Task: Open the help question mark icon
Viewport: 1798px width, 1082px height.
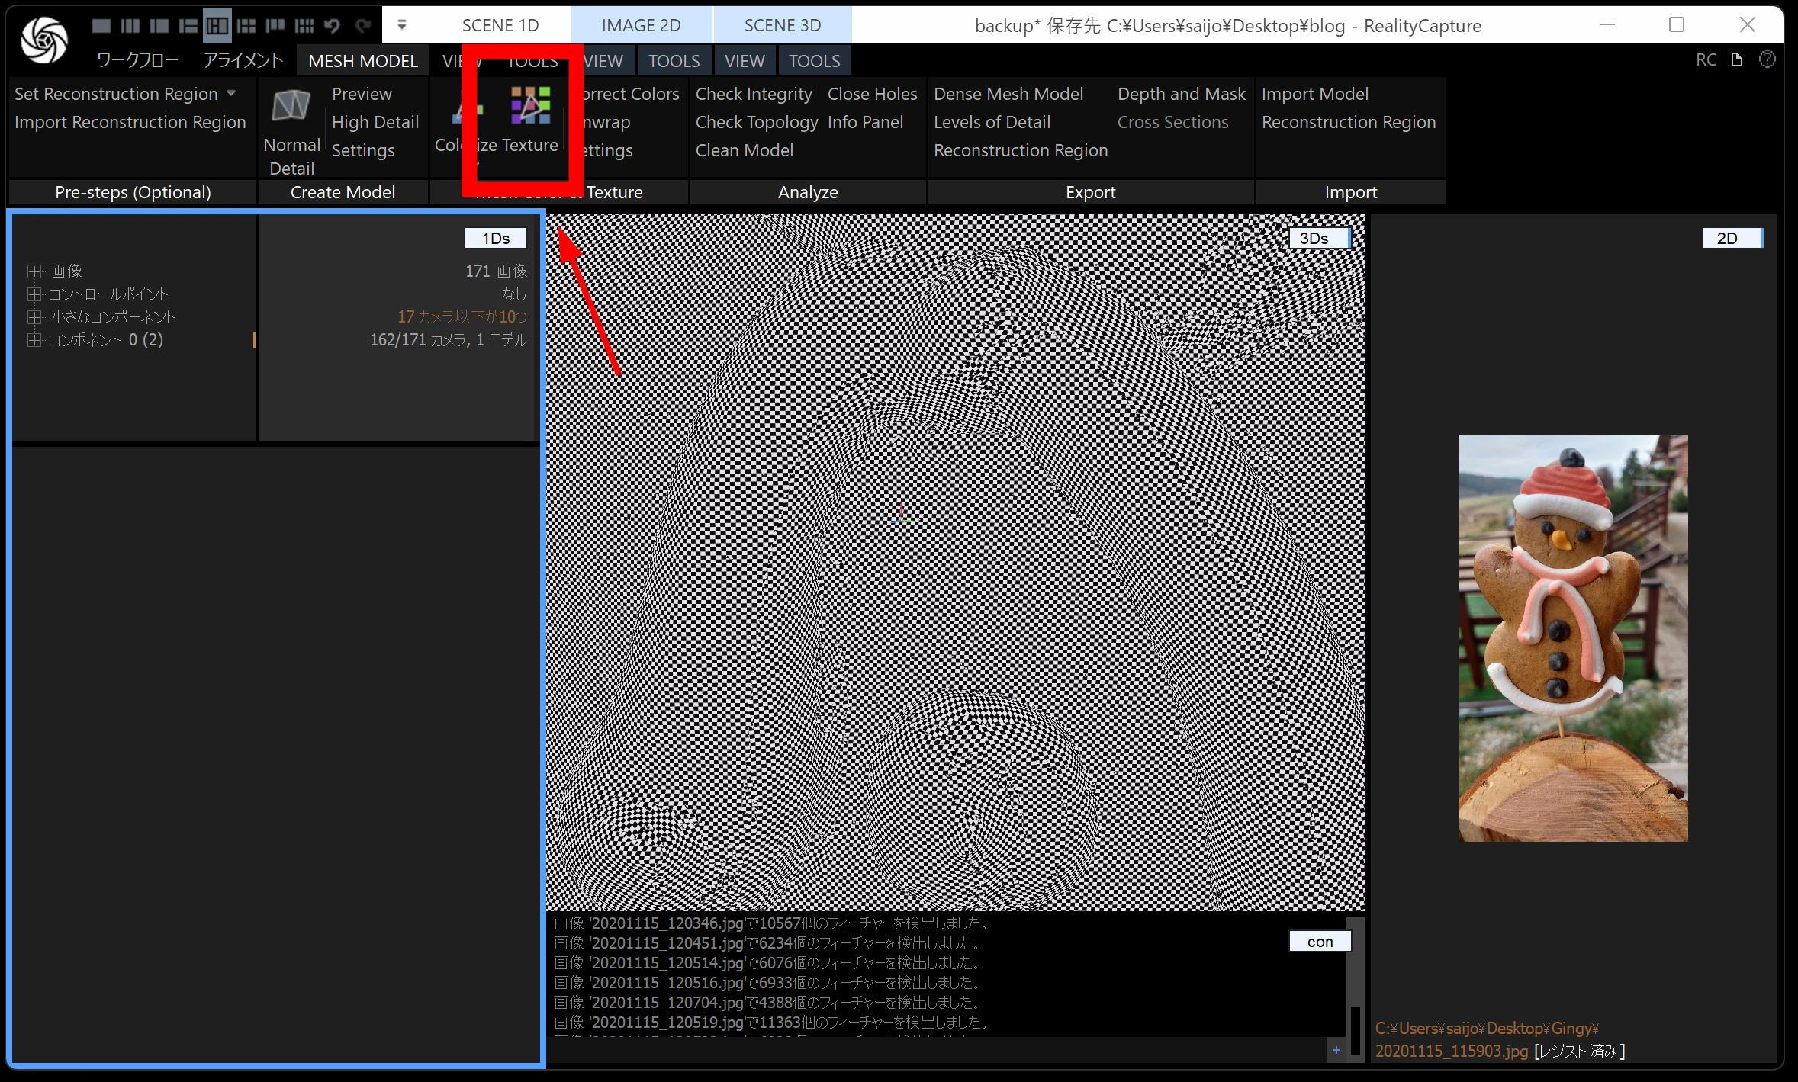Action: pyautogui.click(x=1767, y=59)
